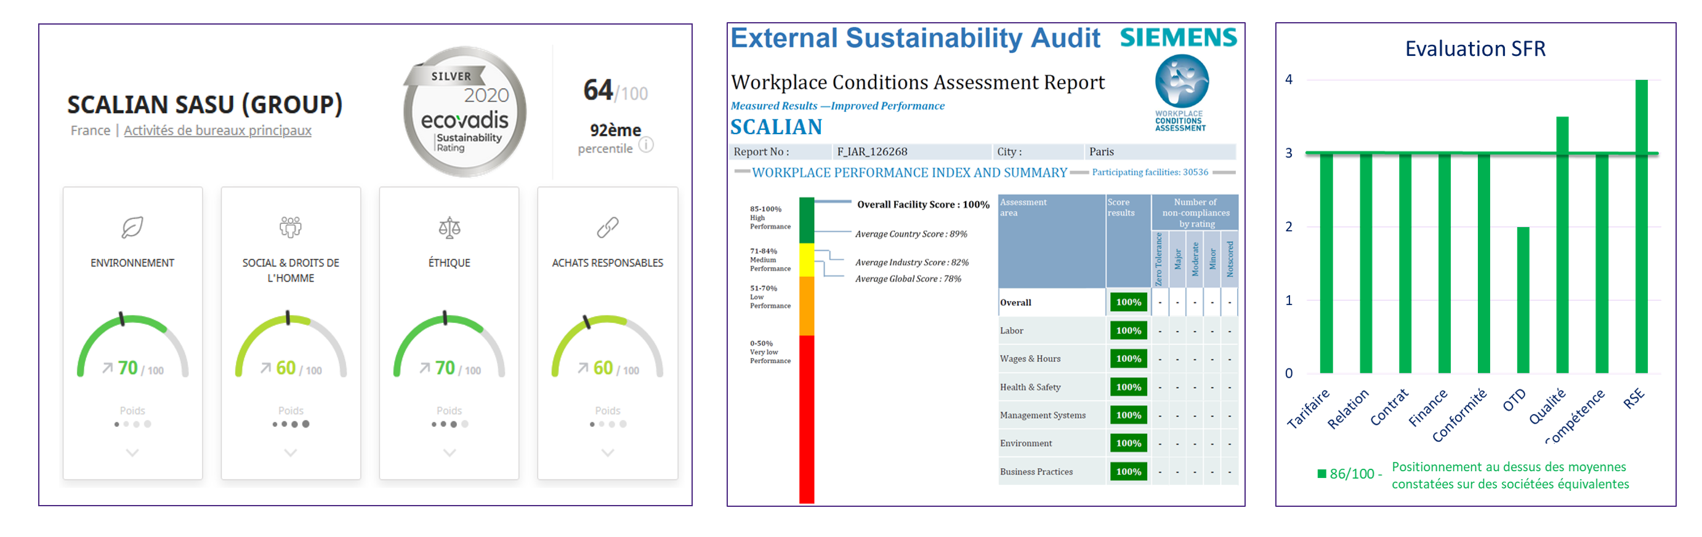Click the Workplace Conditions Assessment globe logo
This screenshot has height=537, width=1702.
(1181, 81)
